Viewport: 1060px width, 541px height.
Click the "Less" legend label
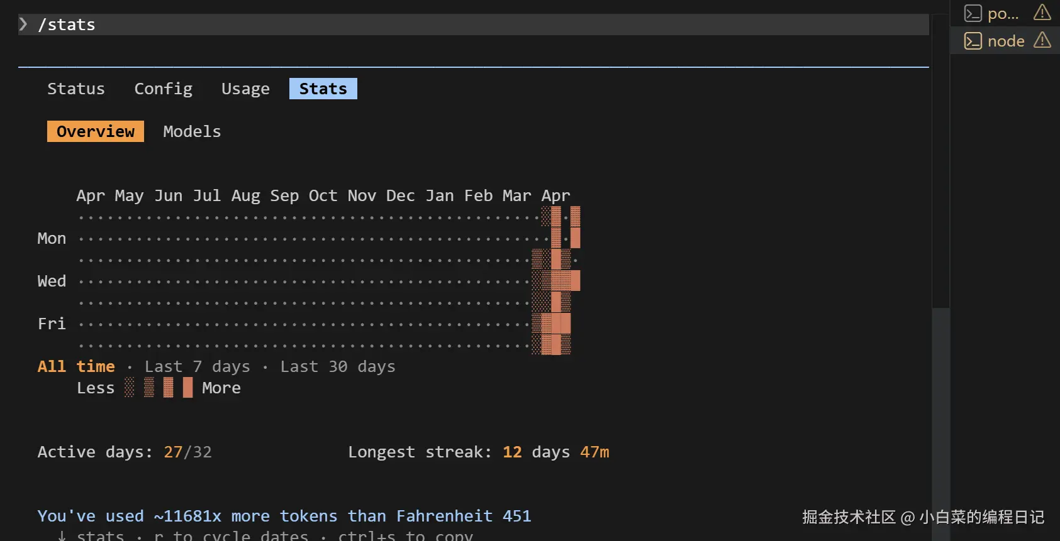96,388
